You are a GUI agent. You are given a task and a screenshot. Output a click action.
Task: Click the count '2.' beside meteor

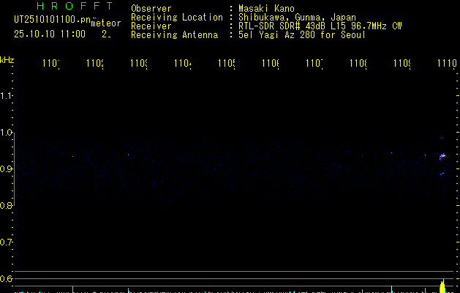click(x=106, y=34)
